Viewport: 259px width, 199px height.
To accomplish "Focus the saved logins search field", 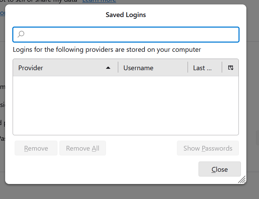I will pyautogui.click(x=130, y=34).
